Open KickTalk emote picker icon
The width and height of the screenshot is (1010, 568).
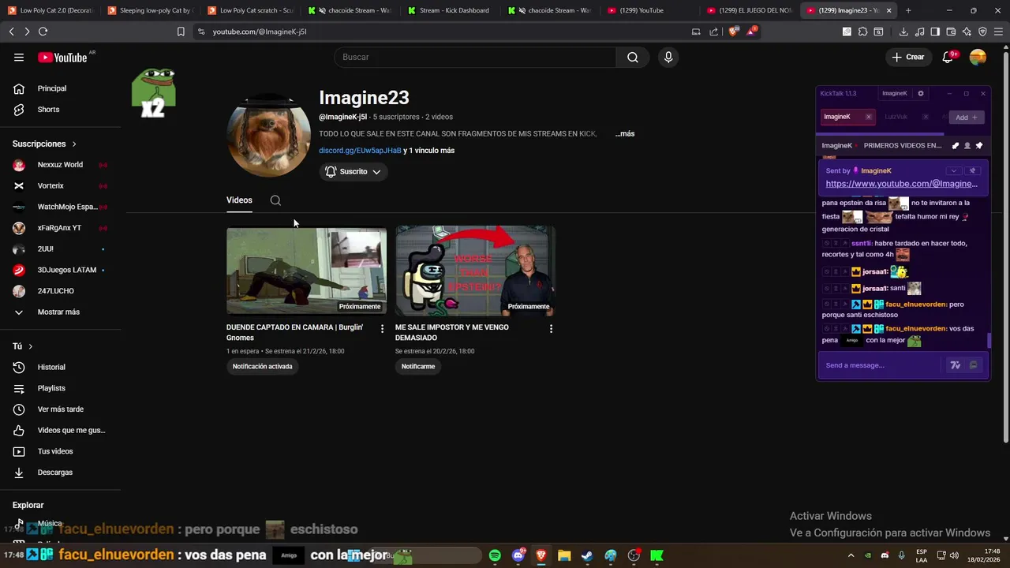point(973,365)
